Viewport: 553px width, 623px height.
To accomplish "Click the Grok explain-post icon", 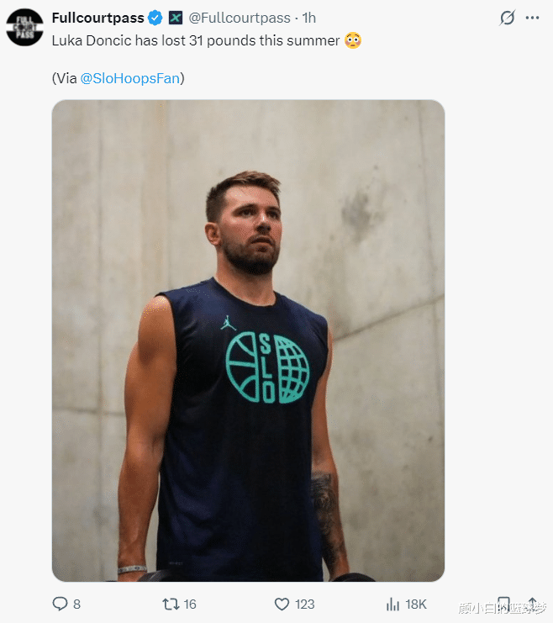I will click(x=507, y=18).
